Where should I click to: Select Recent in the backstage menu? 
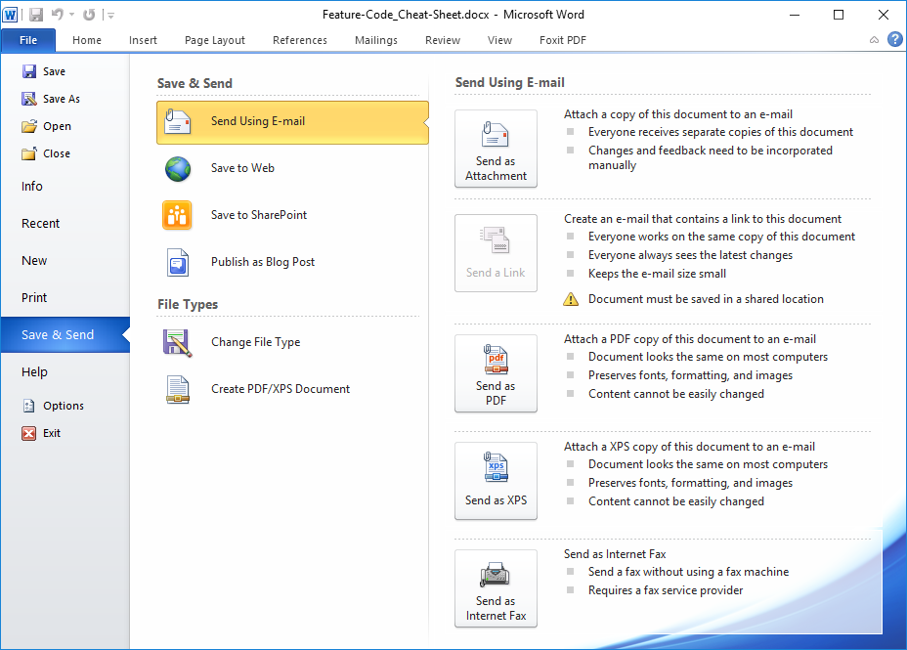40,223
